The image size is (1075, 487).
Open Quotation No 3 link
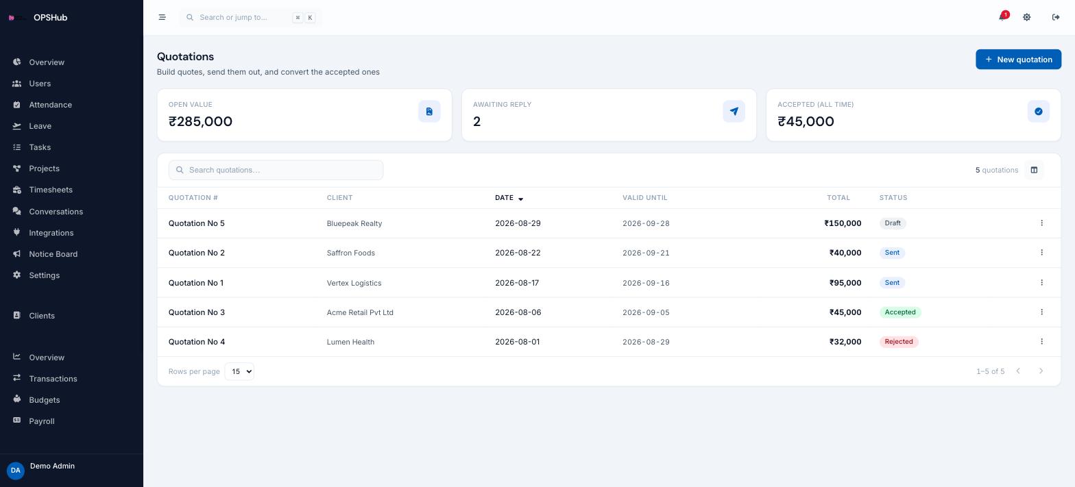(x=197, y=312)
